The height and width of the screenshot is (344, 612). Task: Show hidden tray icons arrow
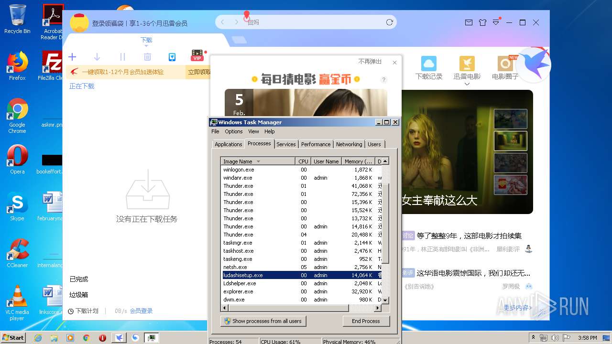pos(533,338)
